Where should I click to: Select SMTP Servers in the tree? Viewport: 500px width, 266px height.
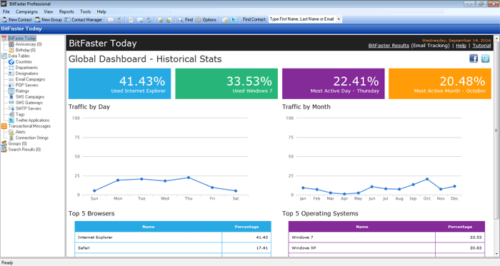tap(28, 108)
